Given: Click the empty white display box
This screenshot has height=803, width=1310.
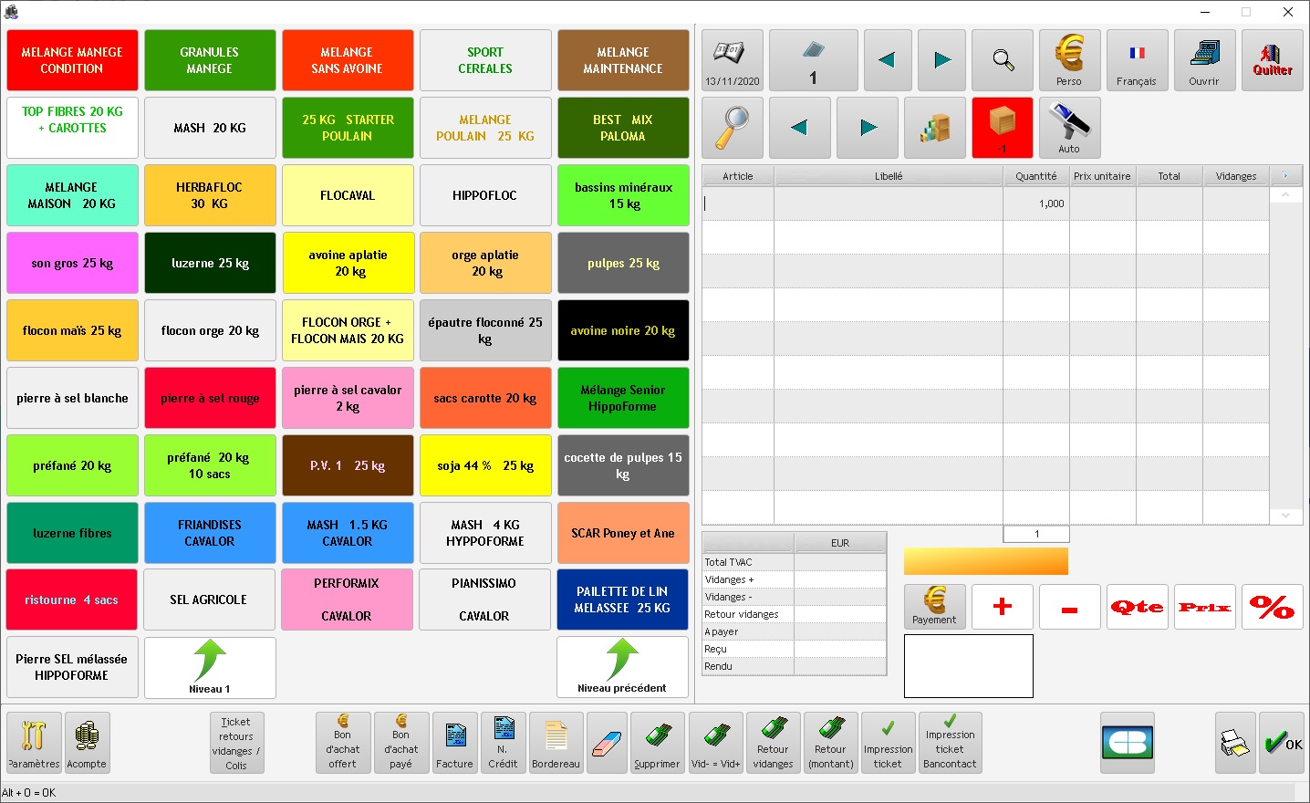Looking at the screenshot, I should click(969, 666).
